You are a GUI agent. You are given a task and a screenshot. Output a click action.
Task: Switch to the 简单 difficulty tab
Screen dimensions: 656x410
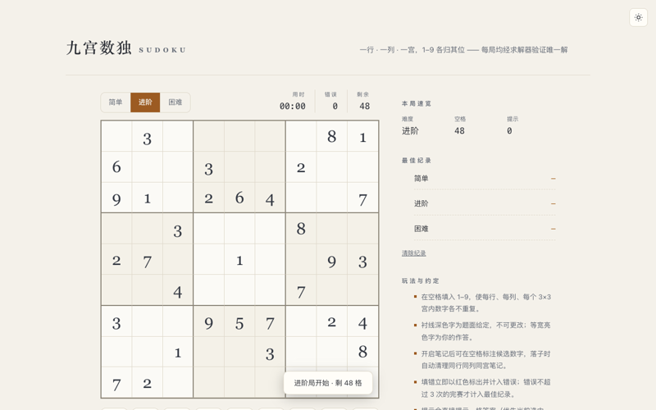(116, 102)
